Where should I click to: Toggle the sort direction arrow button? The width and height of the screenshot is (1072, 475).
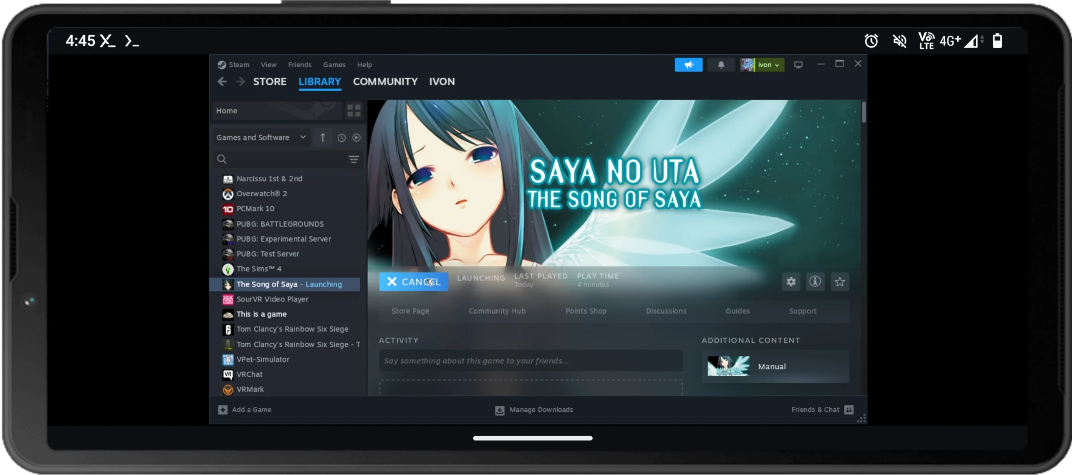click(x=322, y=138)
